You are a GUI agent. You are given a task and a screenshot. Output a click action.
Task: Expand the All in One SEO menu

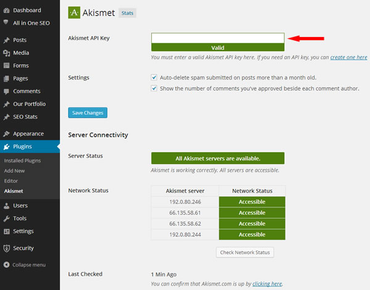pyautogui.click(x=31, y=23)
